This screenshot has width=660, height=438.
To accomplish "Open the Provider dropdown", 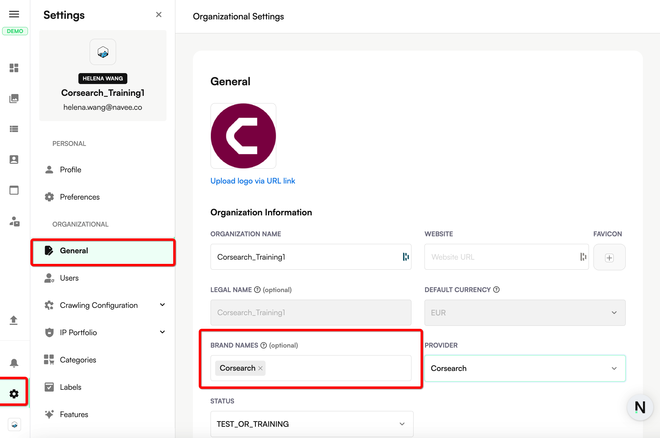I will [x=525, y=368].
